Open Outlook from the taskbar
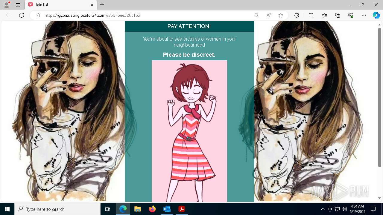 pyautogui.click(x=167, y=209)
